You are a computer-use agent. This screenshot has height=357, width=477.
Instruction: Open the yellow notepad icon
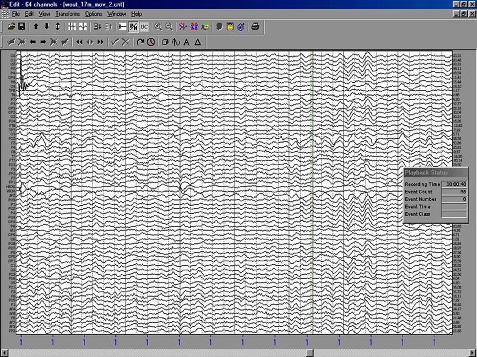[x=230, y=27]
